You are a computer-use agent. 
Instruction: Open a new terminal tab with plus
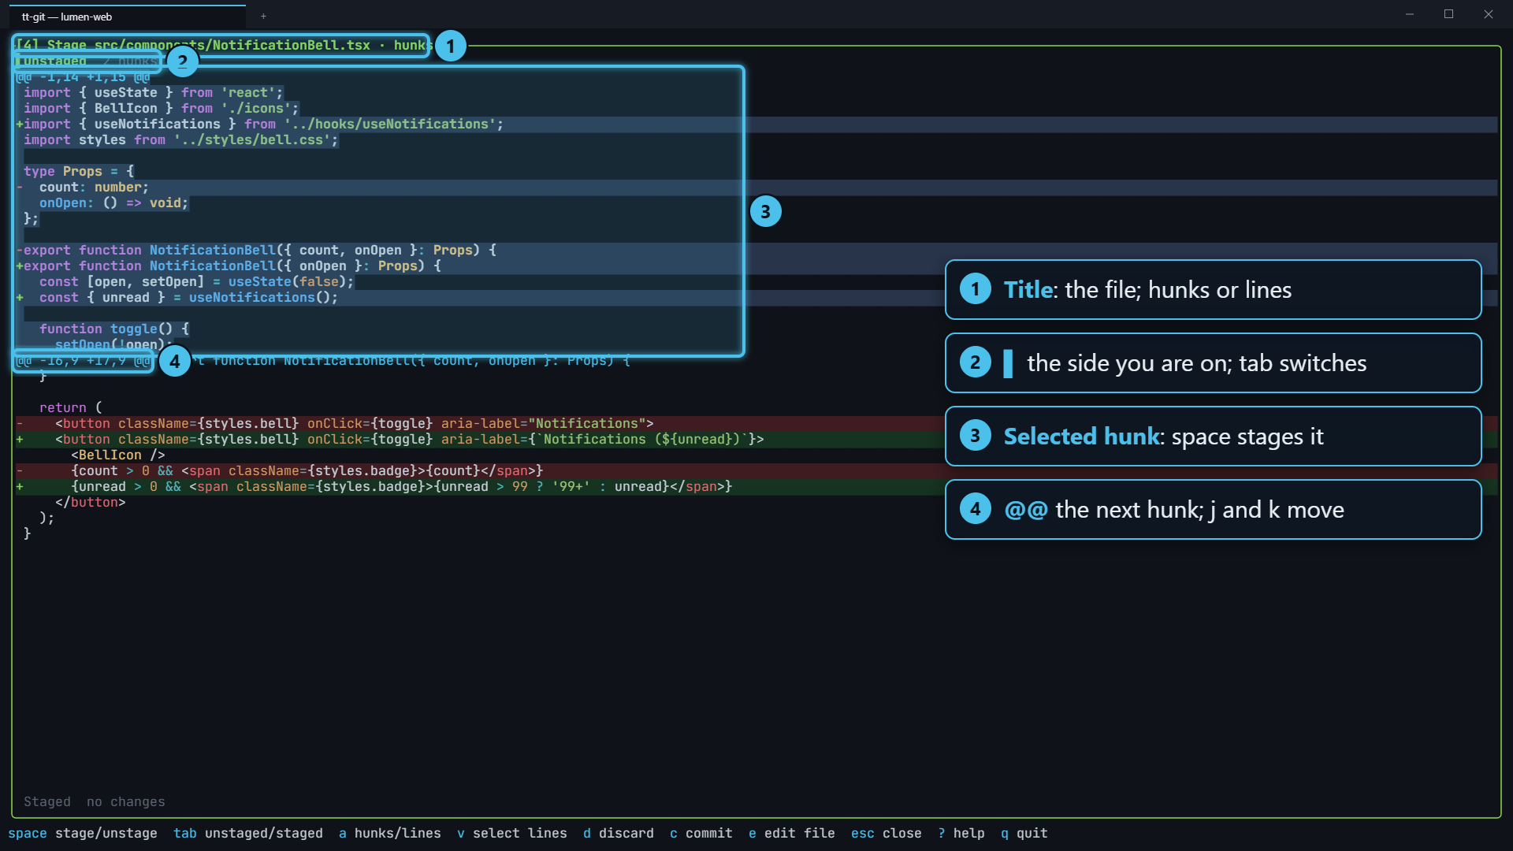pos(263,16)
